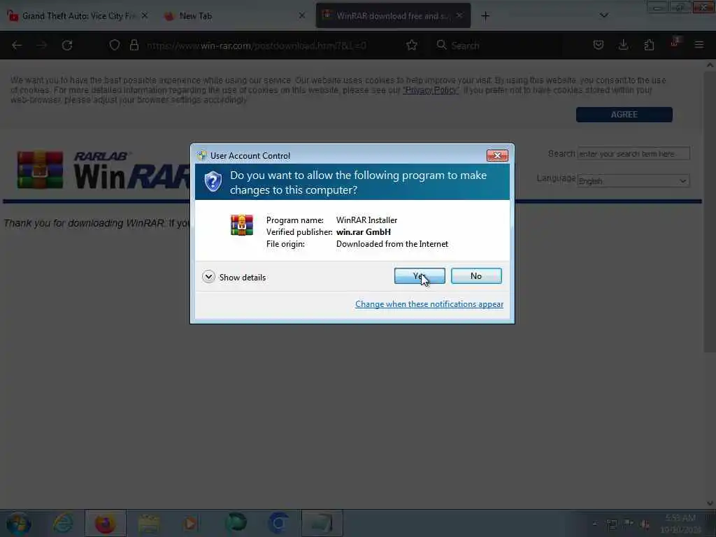Click the Action Center flag icon

click(629, 523)
